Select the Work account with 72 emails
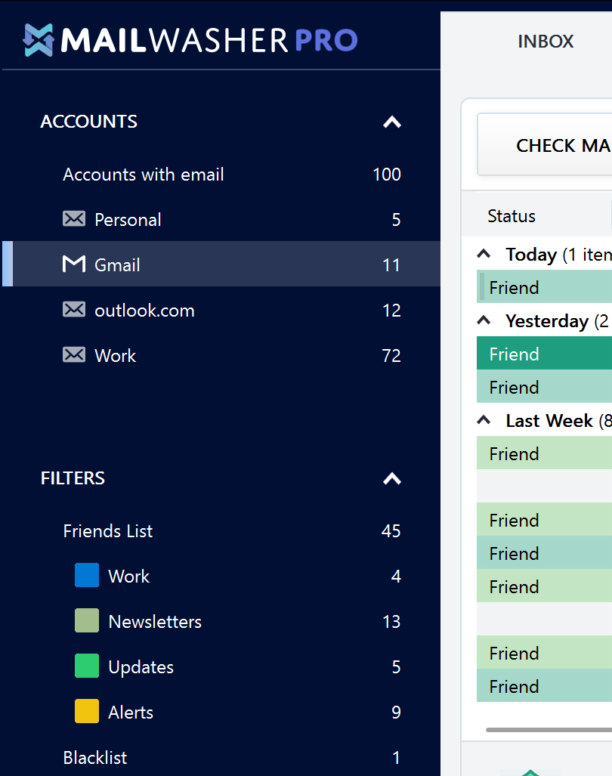This screenshot has height=776, width=612. click(221, 355)
